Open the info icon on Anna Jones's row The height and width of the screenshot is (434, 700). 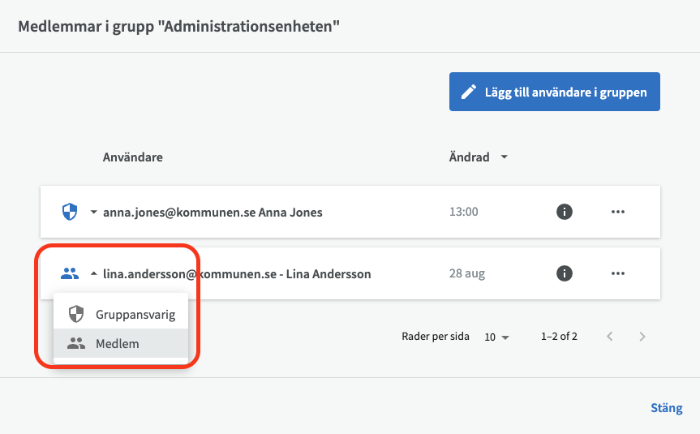pos(565,212)
